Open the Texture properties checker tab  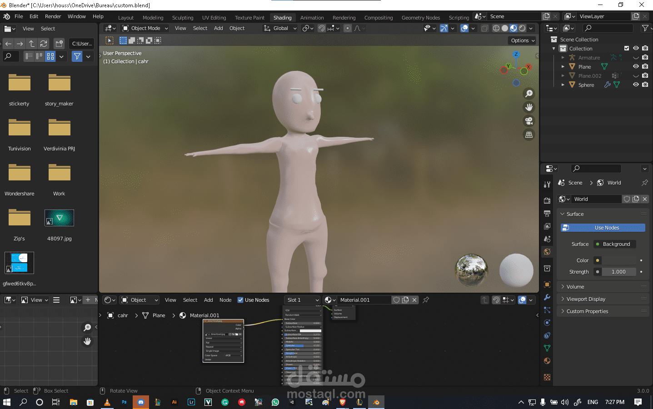(547, 377)
